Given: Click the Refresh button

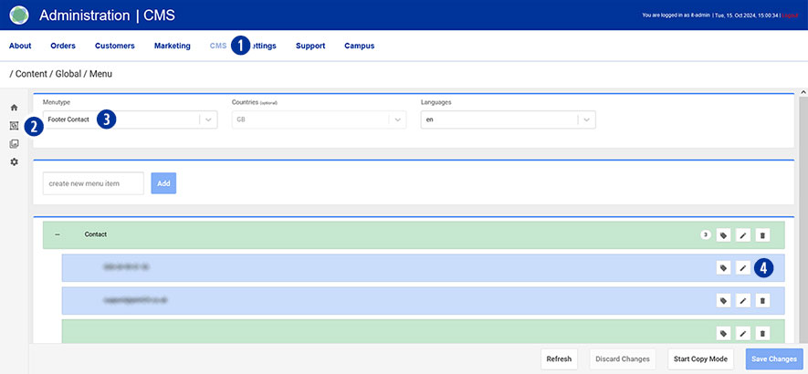Looking at the screenshot, I should click(x=559, y=358).
